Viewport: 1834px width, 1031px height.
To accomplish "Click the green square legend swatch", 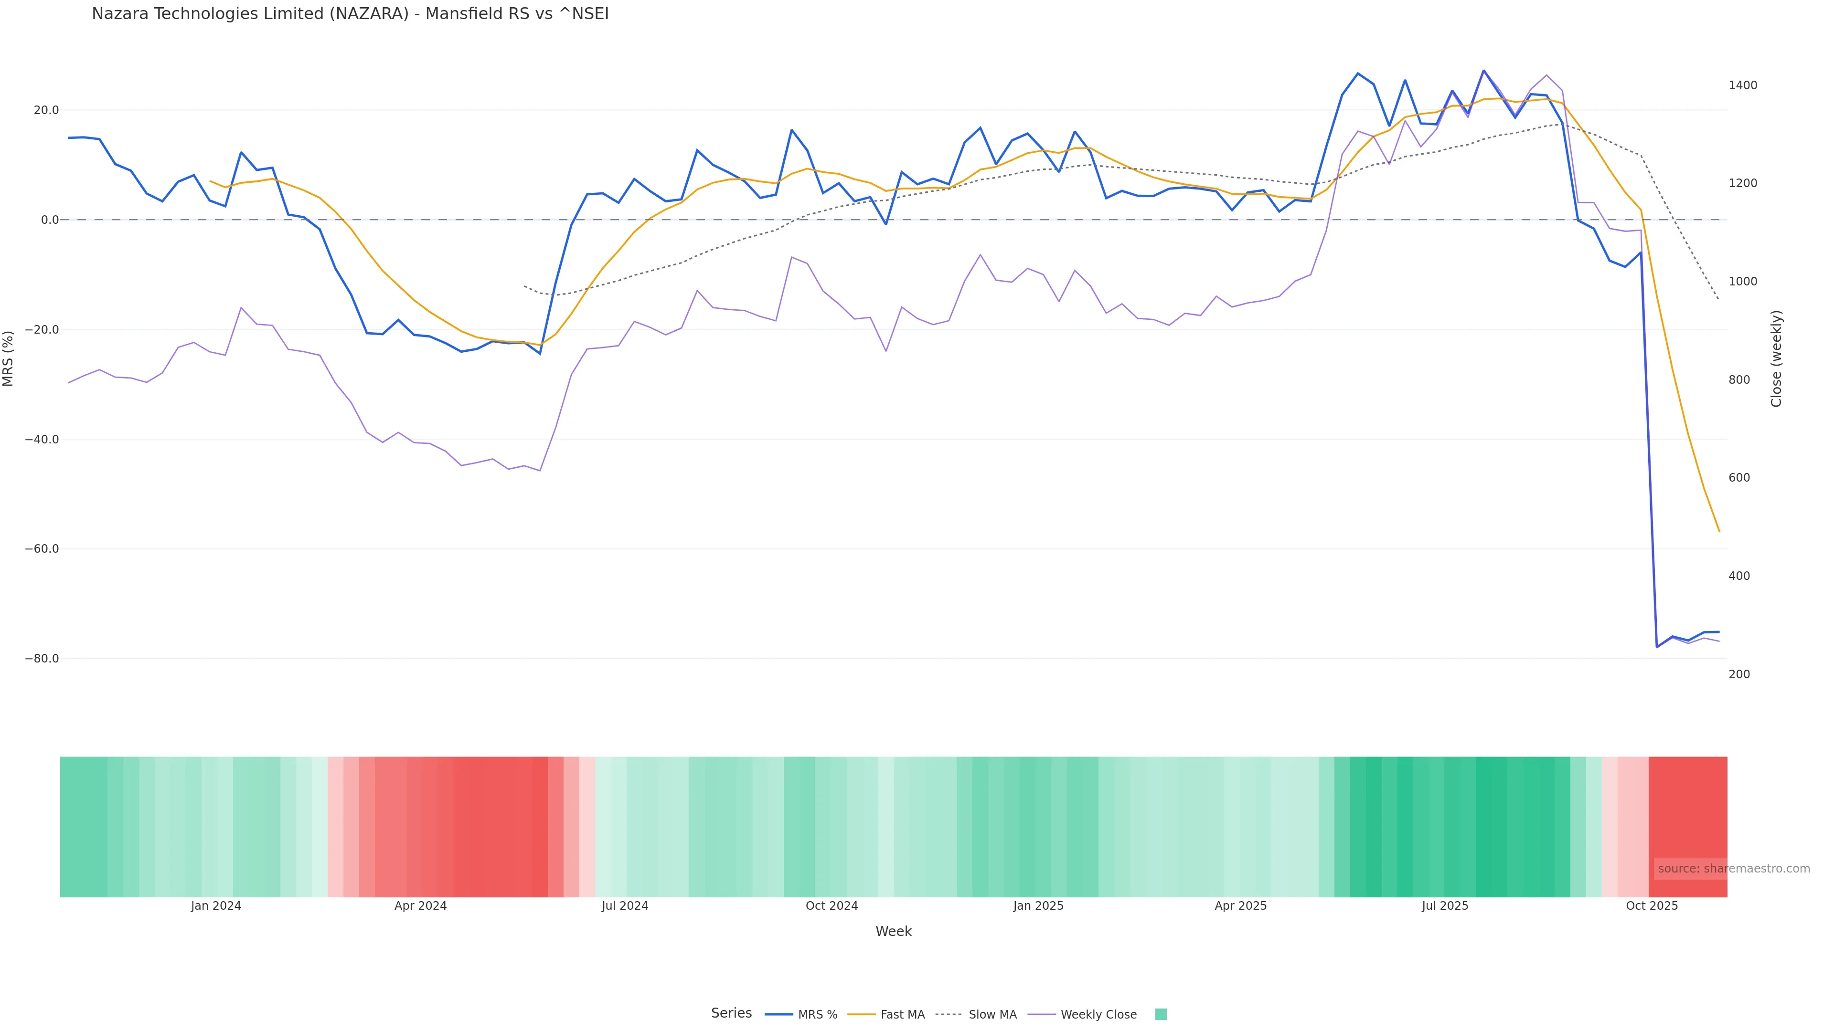I will coord(1161,1015).
